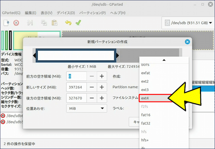The height and width of the screenshot is (149, 215).
Task: Increase 新しいサイズ value with plus button
Action: point(102,87)
